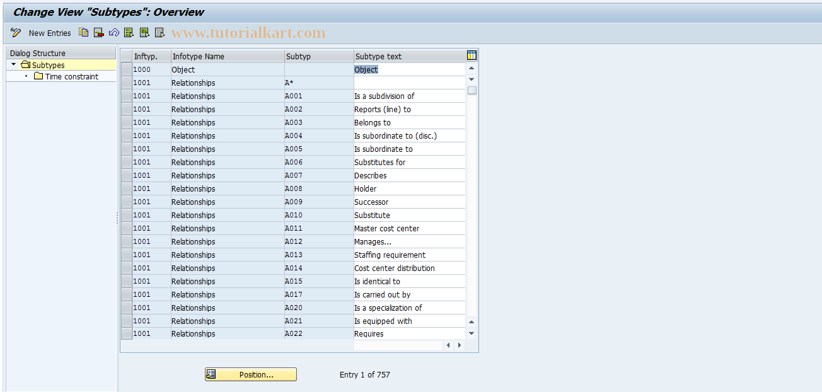The height and width of the screenshot is (392, 822).
Task: Click the 'Substitutes for' text field
Action: (410, 162)
